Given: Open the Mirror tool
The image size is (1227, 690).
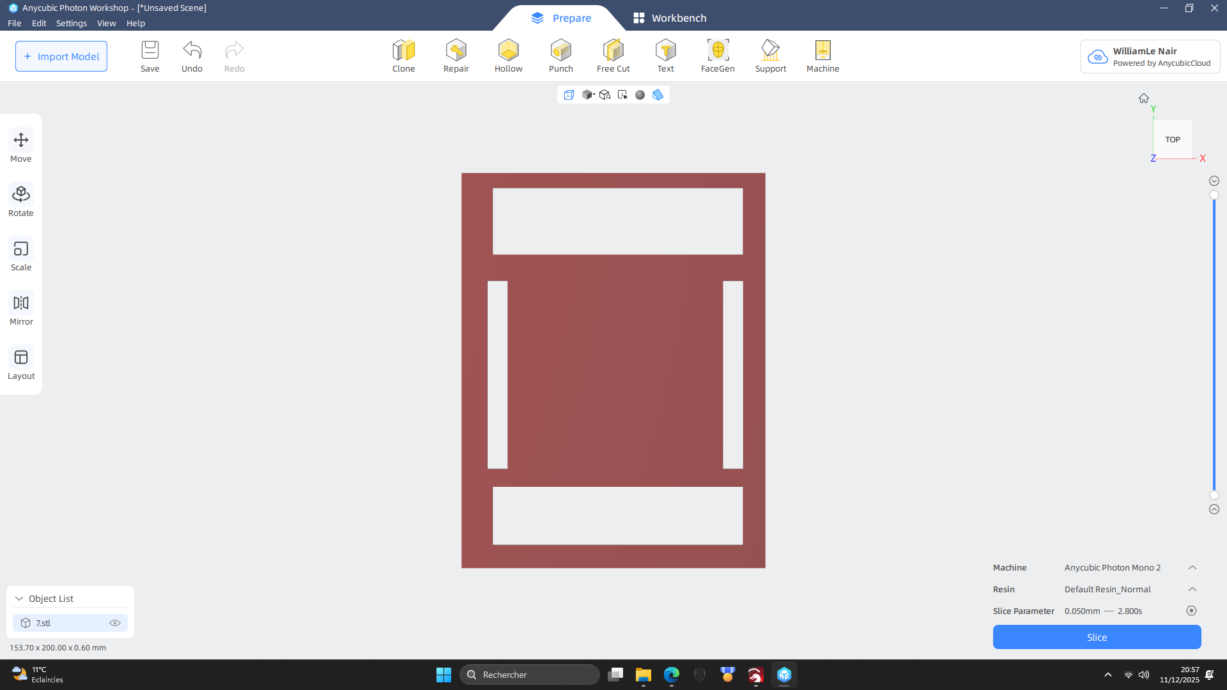Looking at the screenshot, I should (21, 309).
